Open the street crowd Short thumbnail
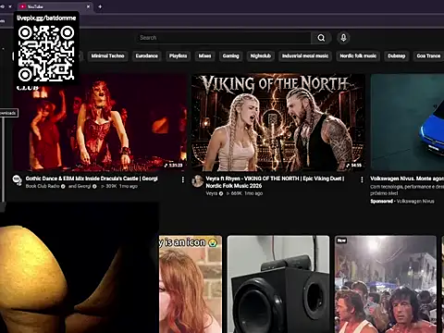444x333 pixels. pos(386,284)
